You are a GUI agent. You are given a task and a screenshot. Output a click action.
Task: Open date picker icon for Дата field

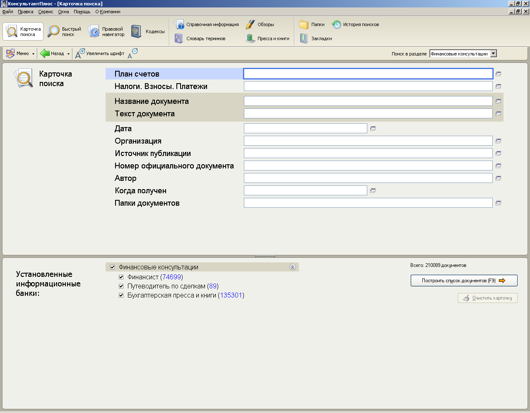pyautogui.click(x=373, y=129)
